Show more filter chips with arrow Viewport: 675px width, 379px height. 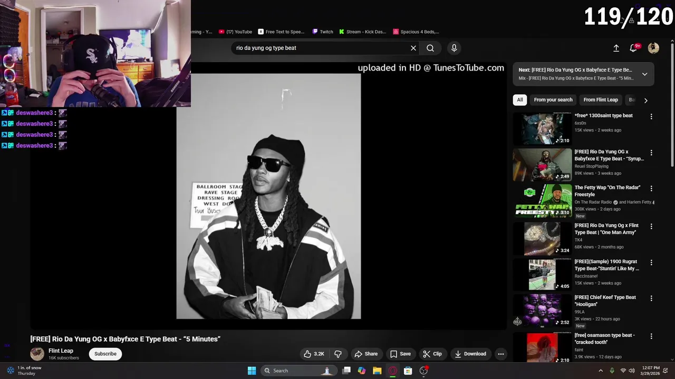click(646, 100)
